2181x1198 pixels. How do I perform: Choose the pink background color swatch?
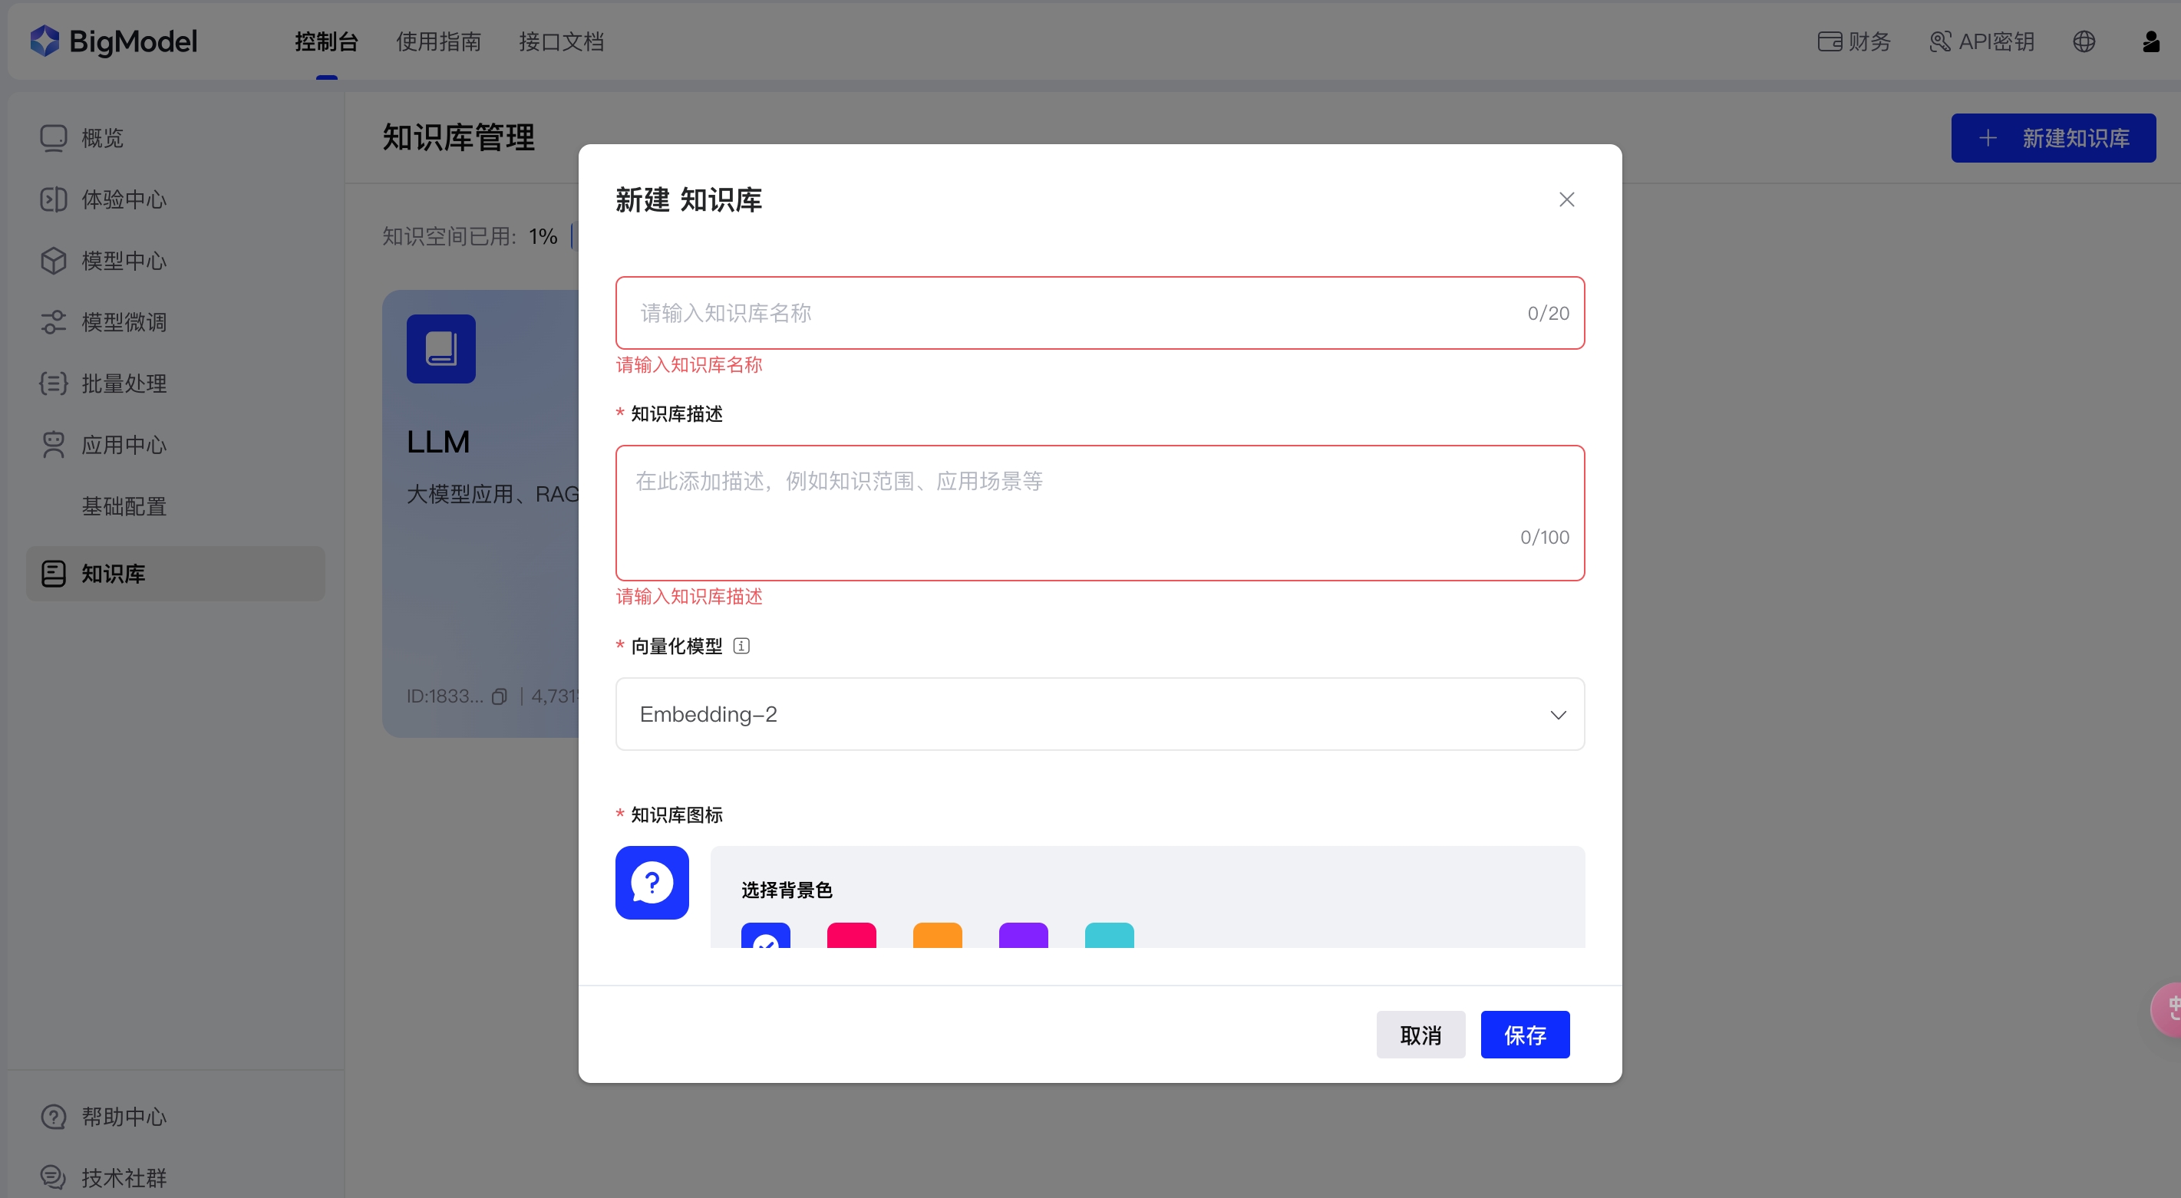pyautogui.click(x=851, y=936)
